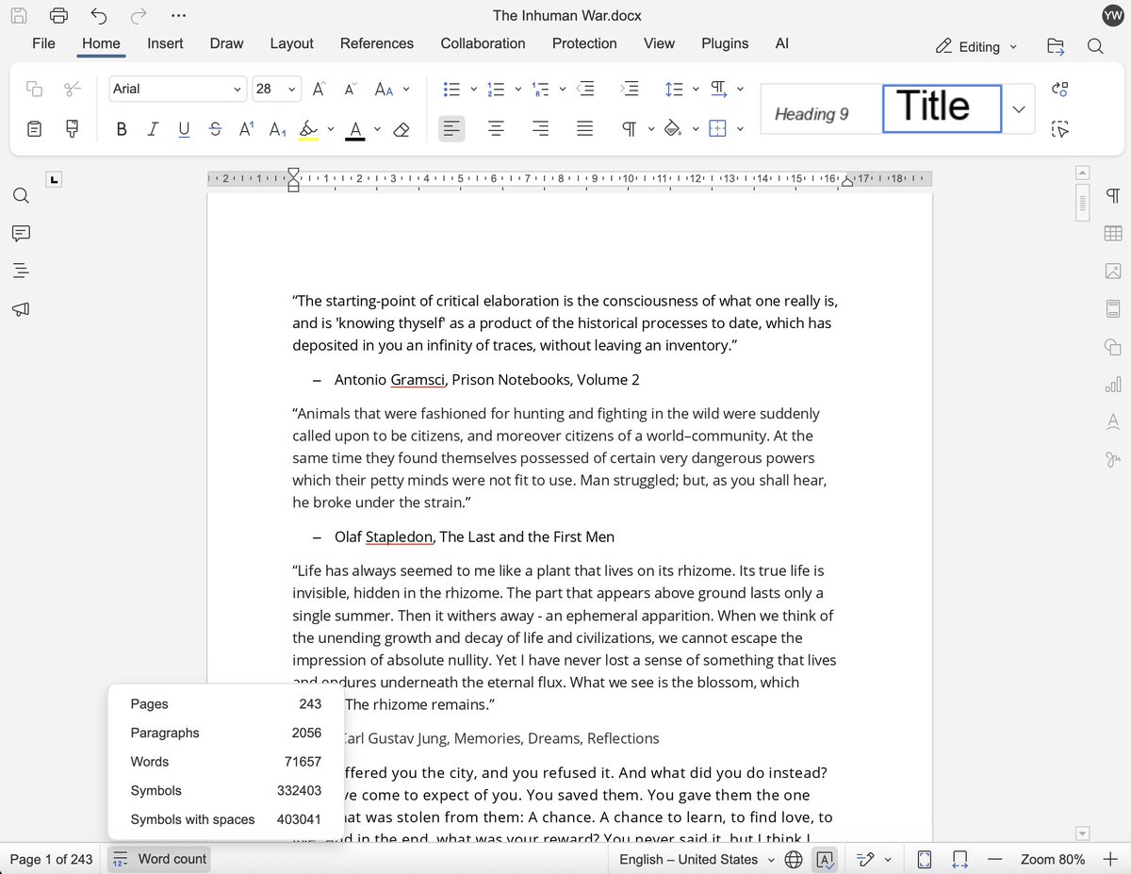Apply subscript formatting
Image resolution: width=1131 pixels, height=874 pixels.
(277, 129)
